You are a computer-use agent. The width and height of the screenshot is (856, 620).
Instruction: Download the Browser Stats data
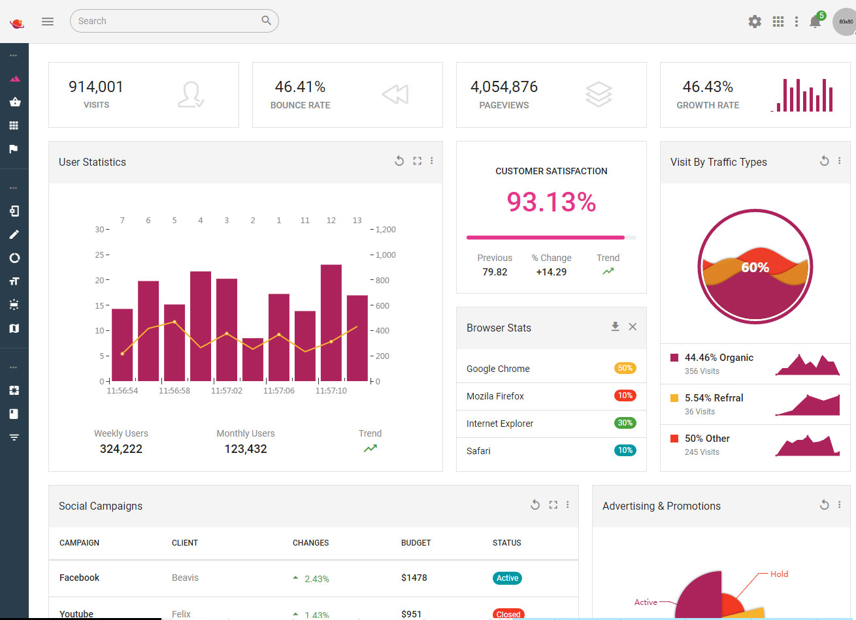[615, 327]
